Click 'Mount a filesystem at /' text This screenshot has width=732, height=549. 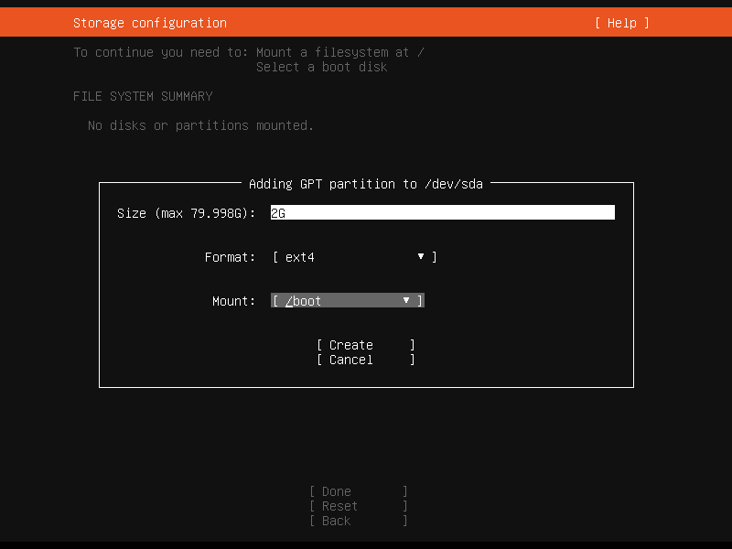click(340, 52)
